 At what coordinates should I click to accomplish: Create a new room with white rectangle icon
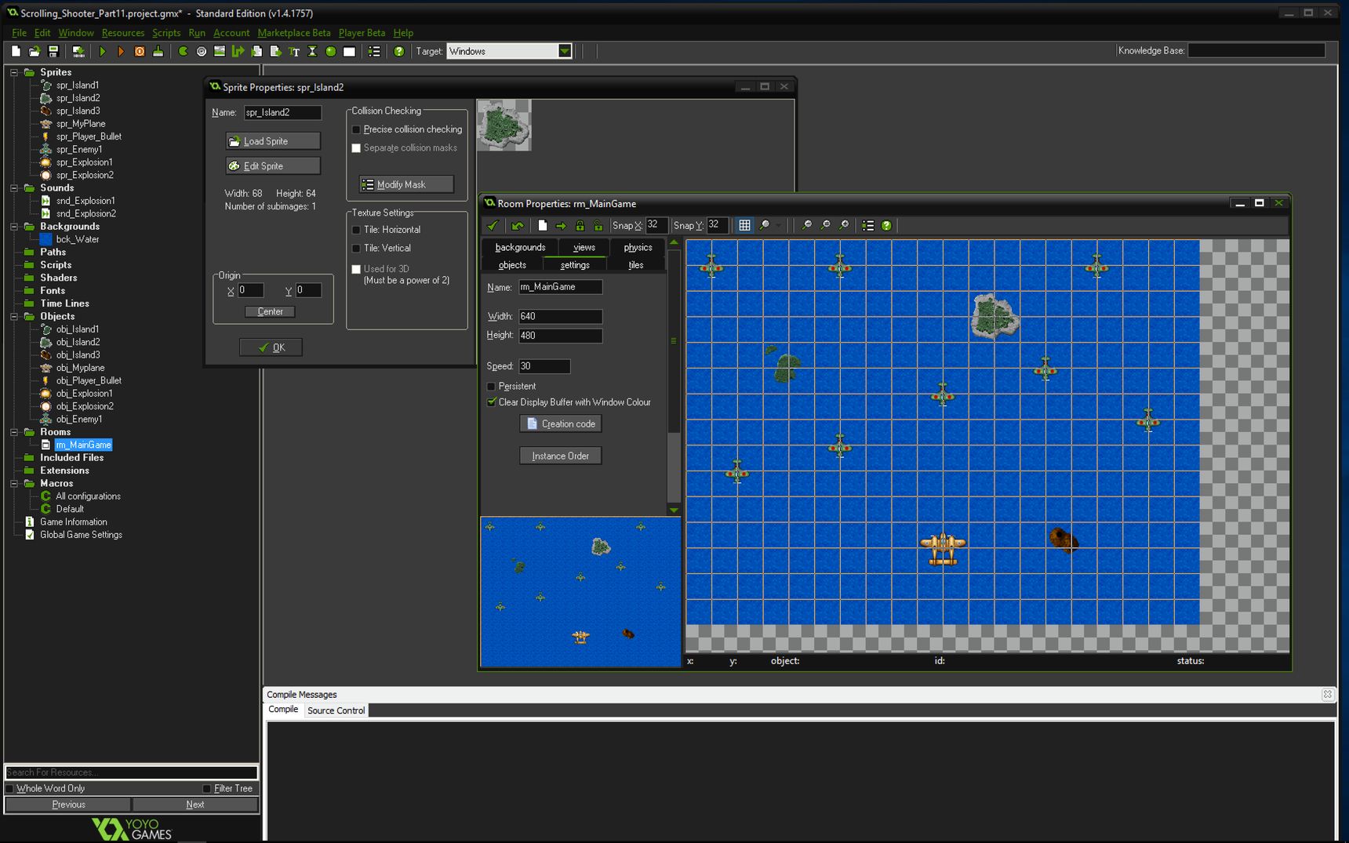pos(350,51)
